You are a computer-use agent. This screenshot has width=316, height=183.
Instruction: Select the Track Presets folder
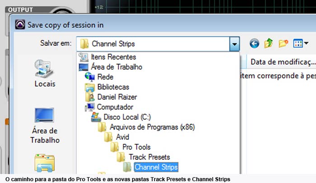pos(149,157)
